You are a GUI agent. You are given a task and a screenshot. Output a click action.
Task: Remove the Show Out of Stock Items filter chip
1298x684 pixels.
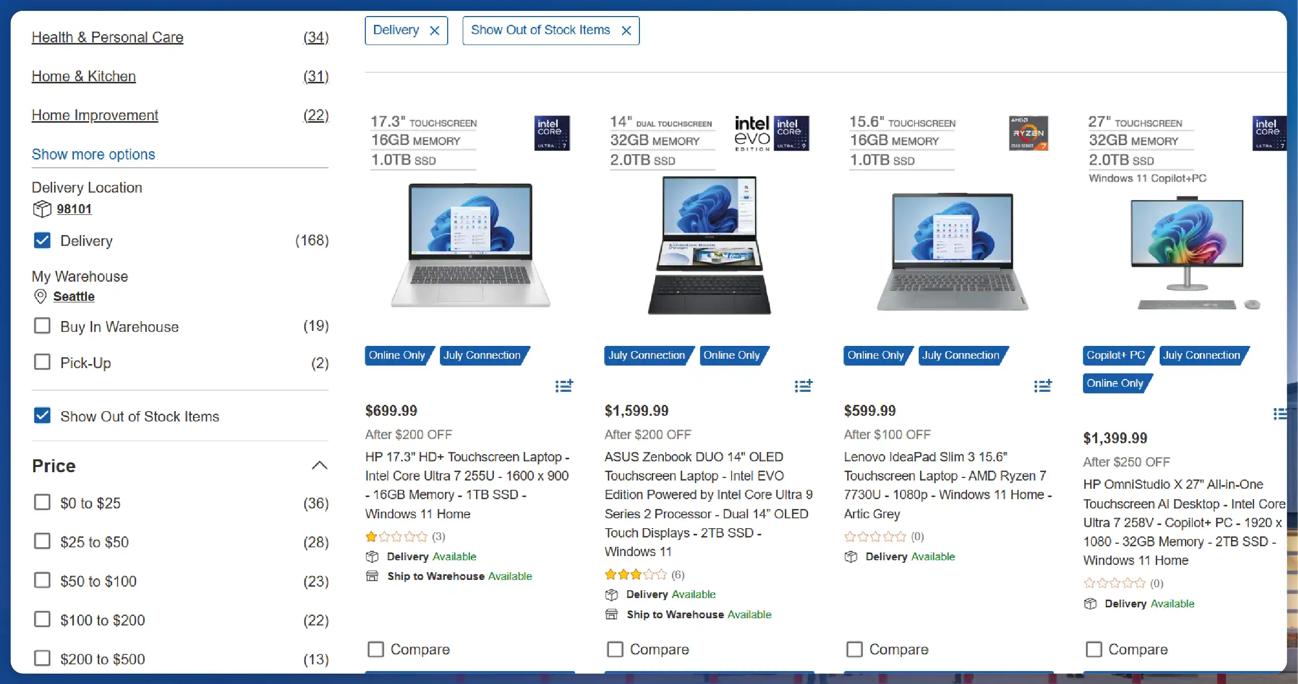(626, 31)
